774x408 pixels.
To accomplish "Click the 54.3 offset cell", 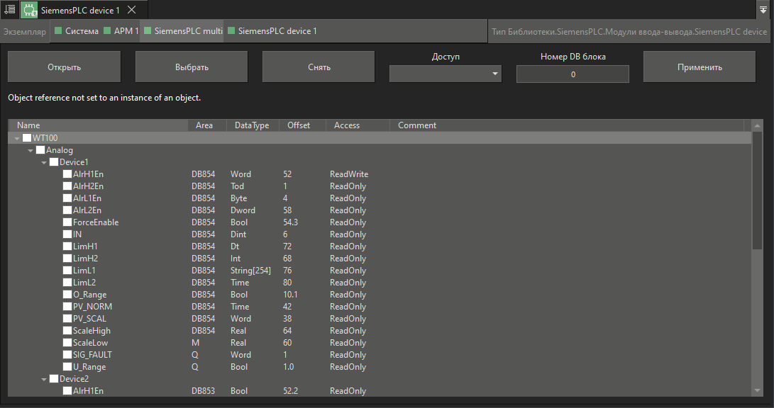I will 290,222.
